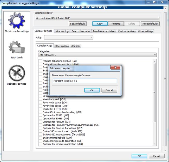Click outer window scrollbar up arrow

pos(165,8)
